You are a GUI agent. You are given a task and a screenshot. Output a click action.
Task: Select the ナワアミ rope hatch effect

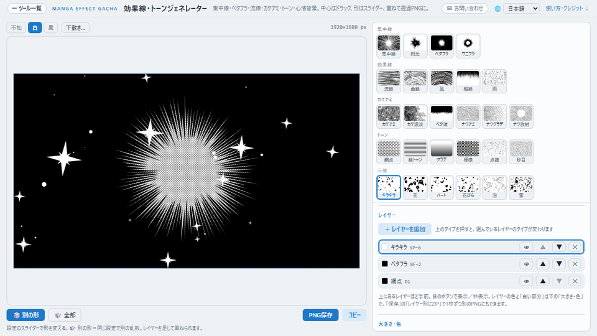[x=468, y=116]
